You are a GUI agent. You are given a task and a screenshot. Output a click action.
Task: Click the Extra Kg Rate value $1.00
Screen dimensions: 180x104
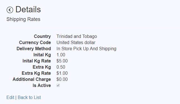[x=62, y=73]
